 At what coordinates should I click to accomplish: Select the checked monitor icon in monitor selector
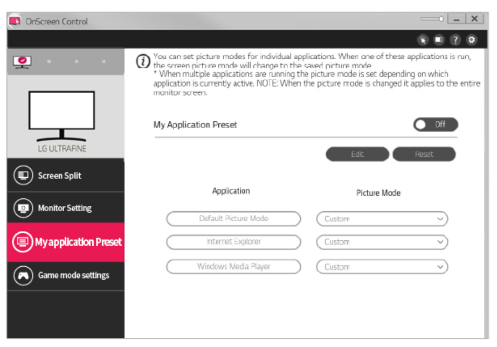coord(22,61)
